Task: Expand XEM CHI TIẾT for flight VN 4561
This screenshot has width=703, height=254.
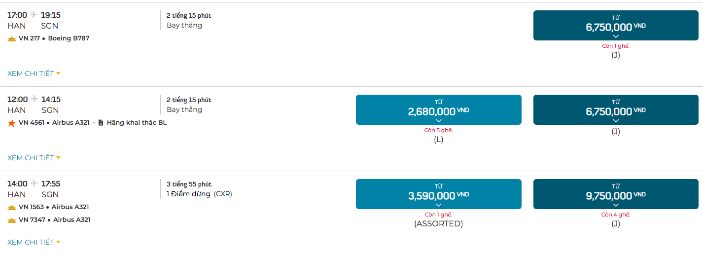Action: tap(34, 158)
